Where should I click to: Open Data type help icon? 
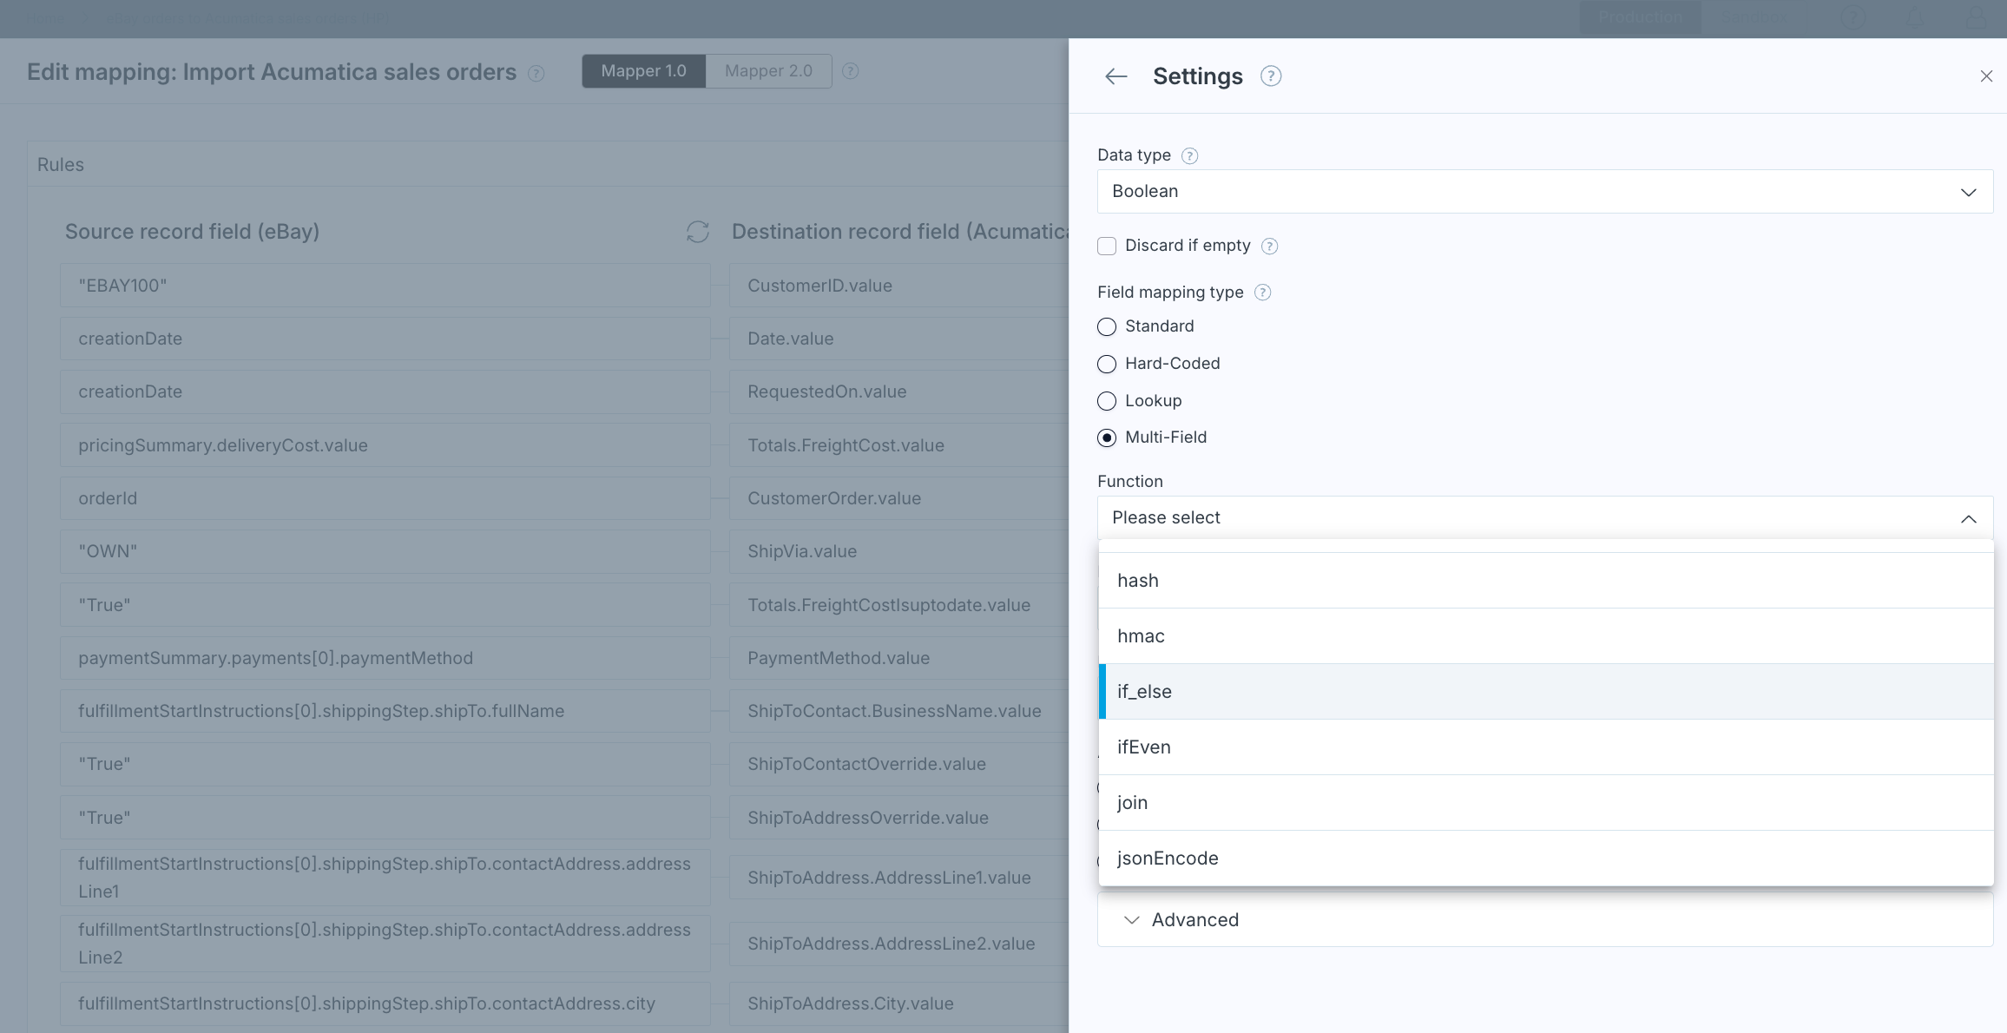point(1190,155)
